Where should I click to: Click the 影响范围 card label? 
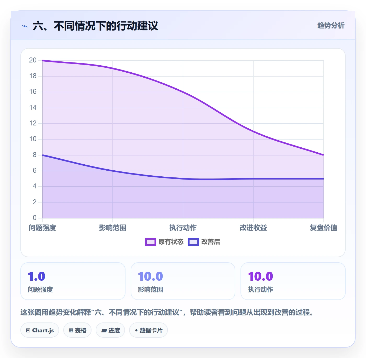click(150, 290)
